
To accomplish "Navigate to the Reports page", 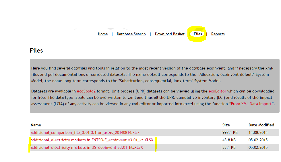I will 218,34.
